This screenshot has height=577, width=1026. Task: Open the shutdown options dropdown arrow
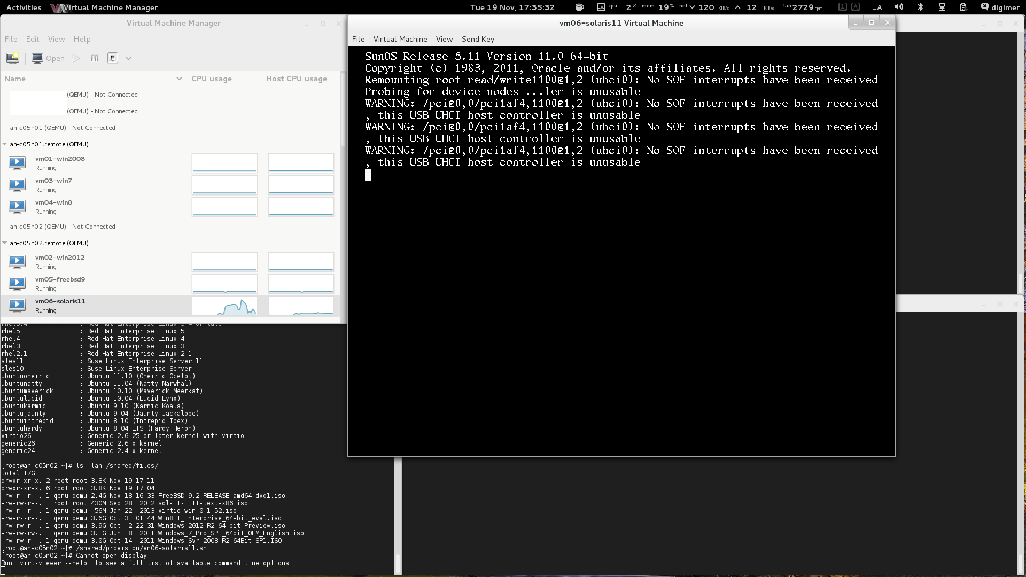click(x=128, y=58)
